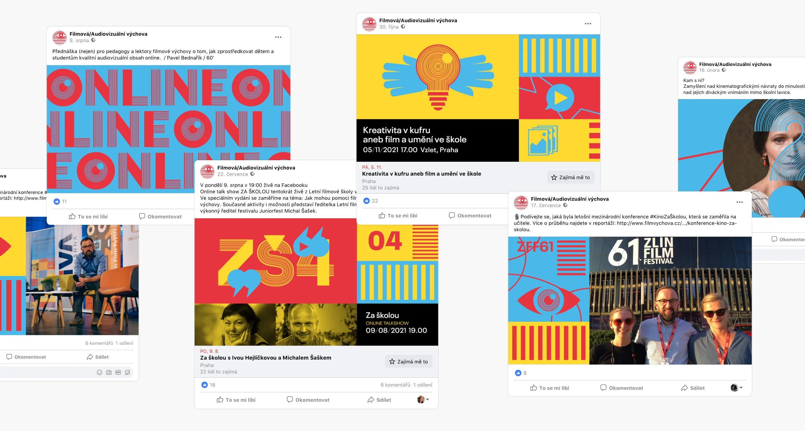
Task: Mark interest in the Kreativita v kufru event
Action: tap(570, 178)
